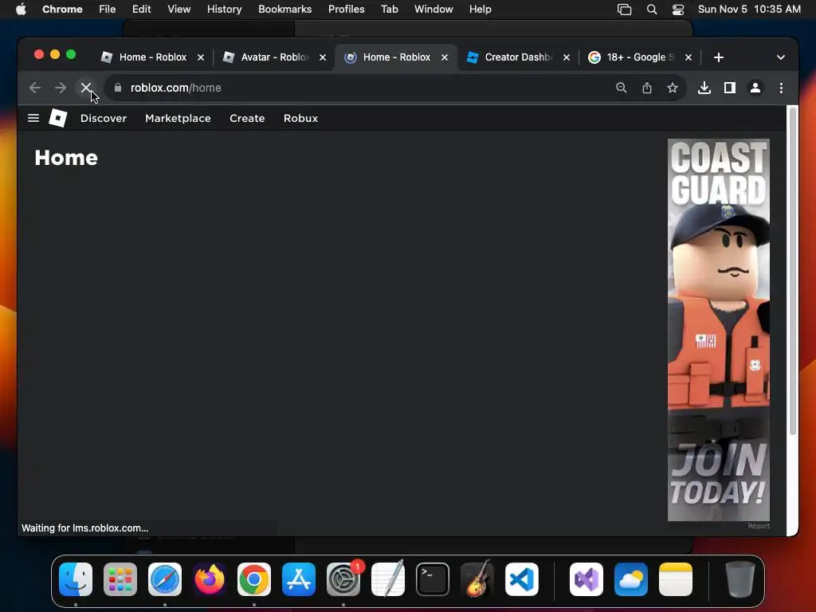
Task: Open the Roblox hamburger navigation menu
Action: pyautogui.click(x=33, y=118)
